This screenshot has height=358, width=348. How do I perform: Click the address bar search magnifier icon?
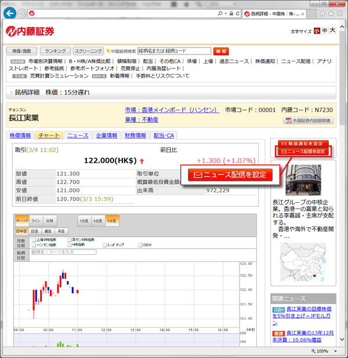point(220,14)
